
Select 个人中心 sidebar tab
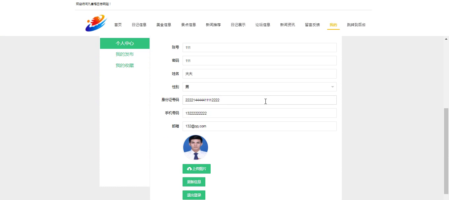pyautogui.click(x=125, y=43)
